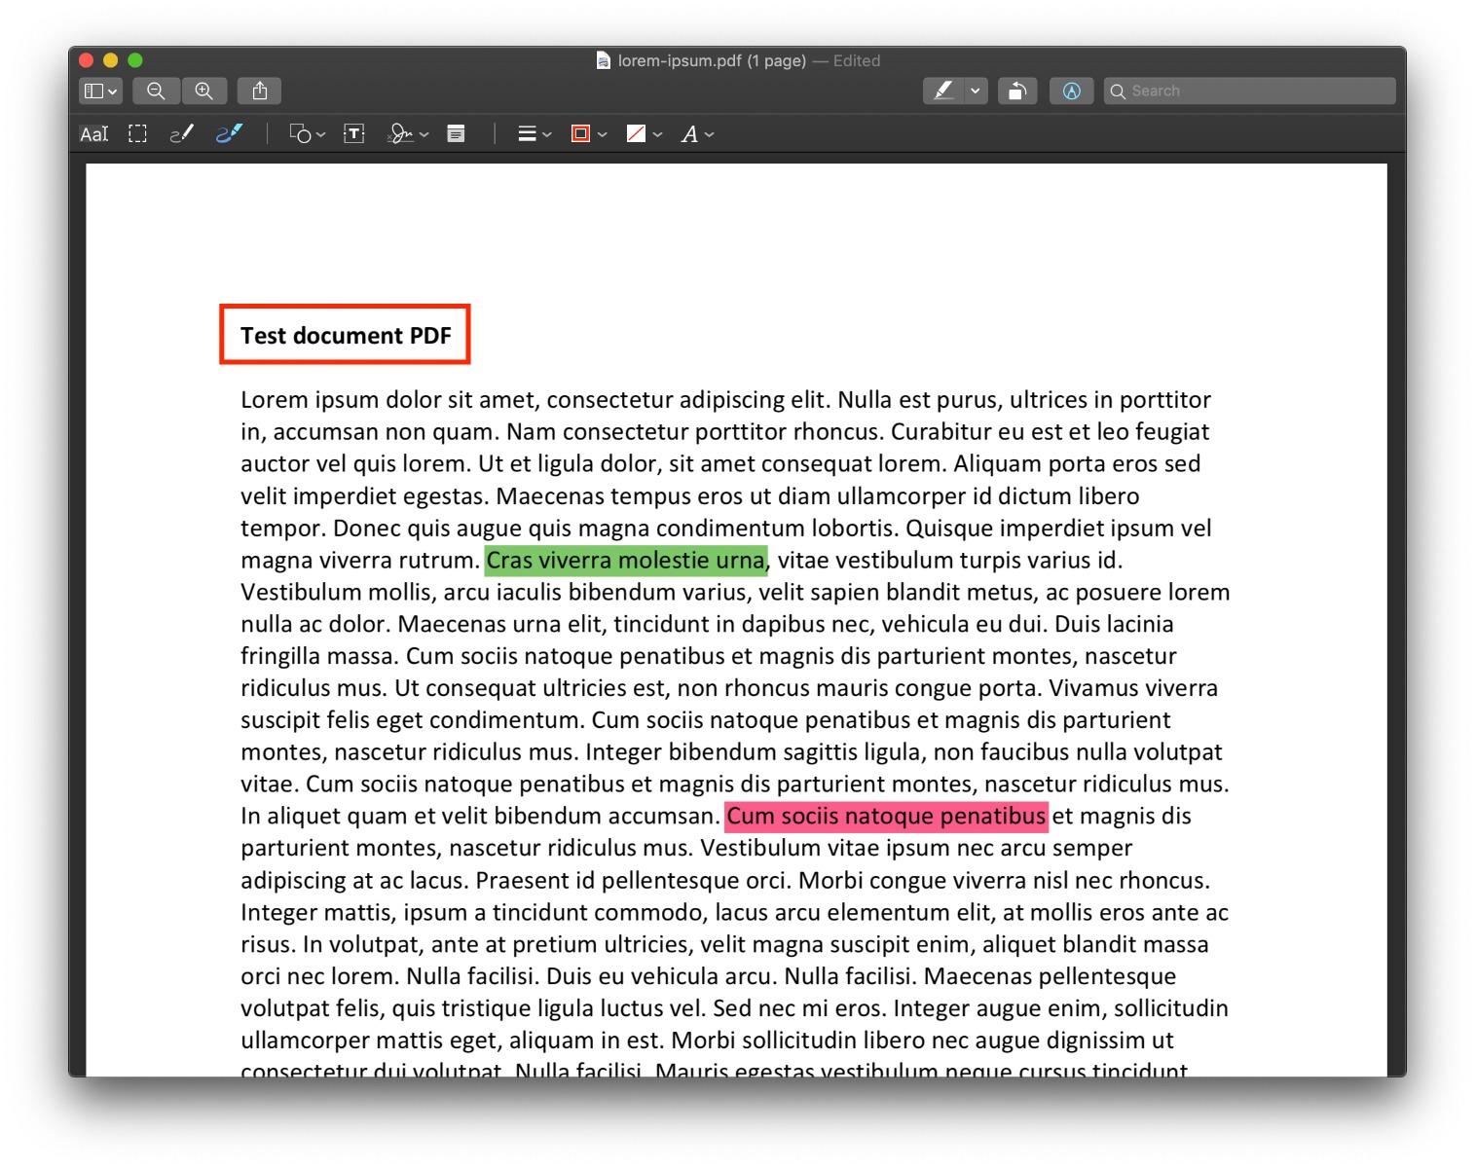Open the Share menu
Screen dimensions: 1475x1168
[x=260, y=91]
